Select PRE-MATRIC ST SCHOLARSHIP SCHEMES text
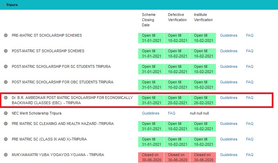Viewport: 278px width, 163px height. coord(47,35)
